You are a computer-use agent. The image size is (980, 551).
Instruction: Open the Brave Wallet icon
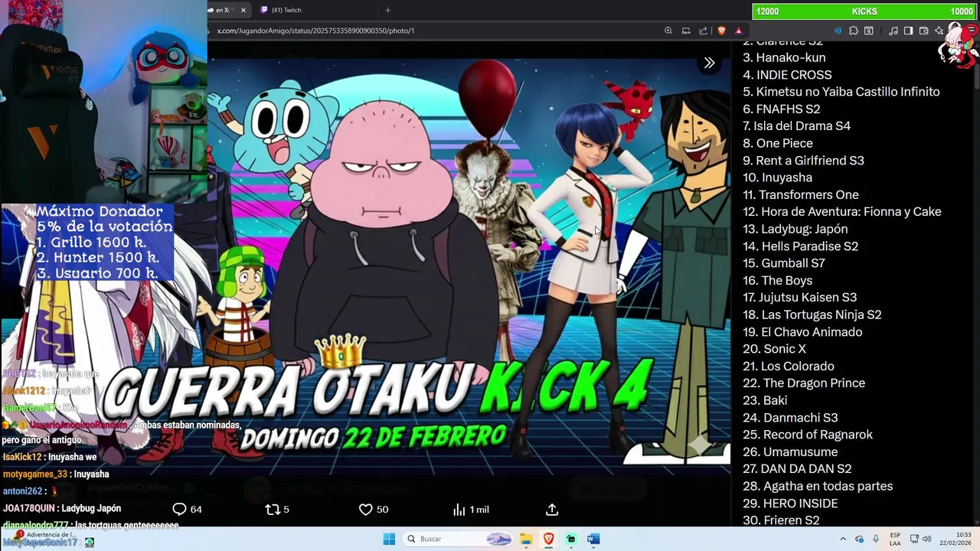pyautogui.click(x=923, y=31)
